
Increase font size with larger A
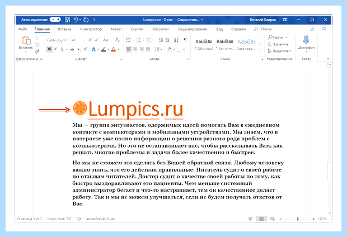pos(90,40)
